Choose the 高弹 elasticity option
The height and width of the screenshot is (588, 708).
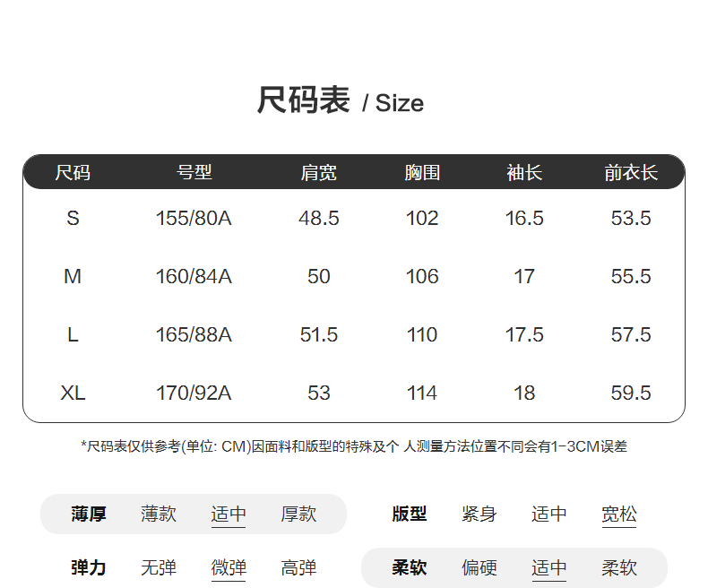(x=298, y=568)
